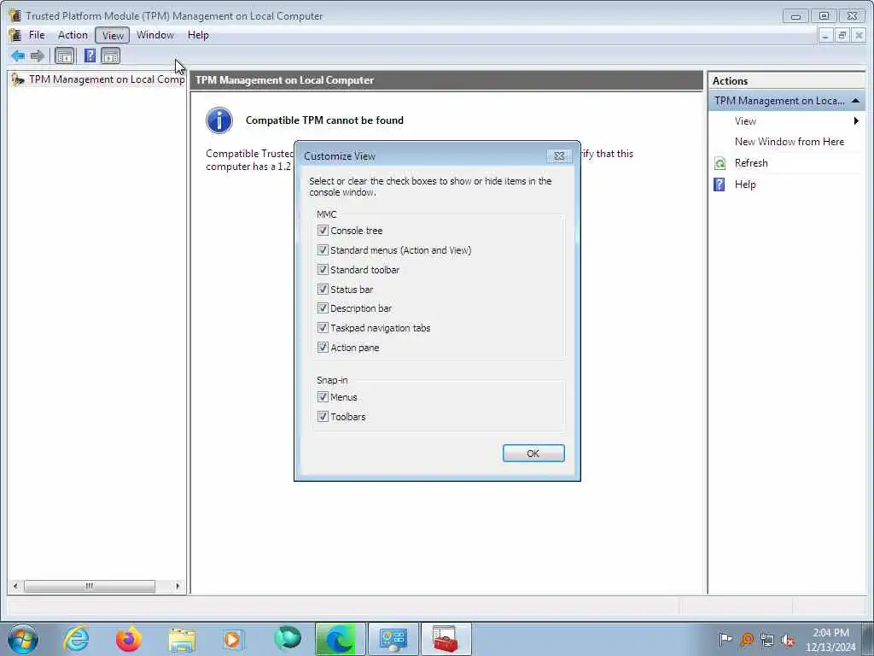This screenshot has width=874, height=656.
Task: Open Windows Explorer folder taskbar icon
Action: [x=182, y=639]
